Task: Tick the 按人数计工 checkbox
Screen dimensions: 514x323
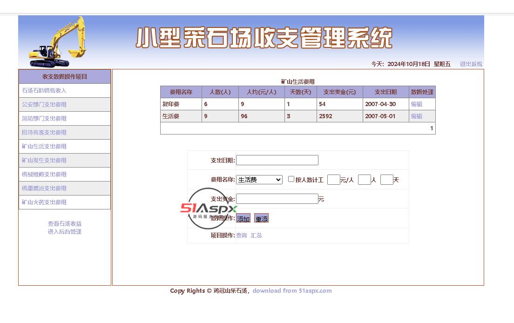Action: [x=291, y=179]
